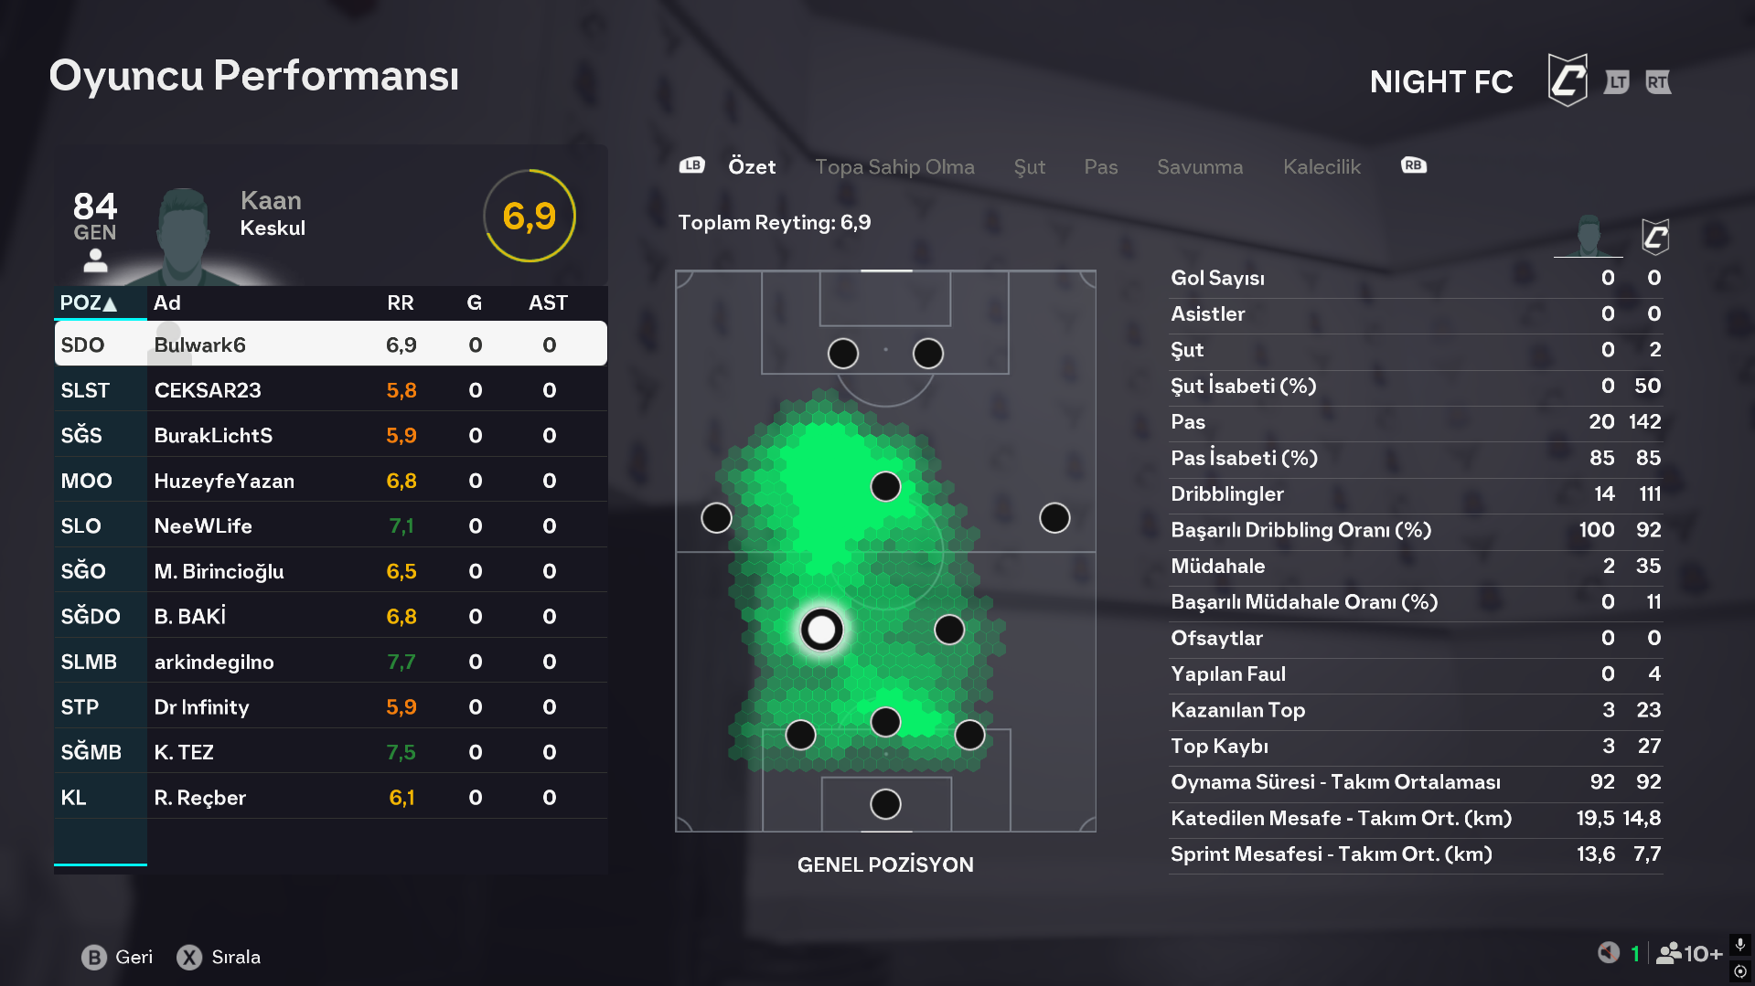Click the team crest column icon

pyautogui.click(x=1654, y=237)
